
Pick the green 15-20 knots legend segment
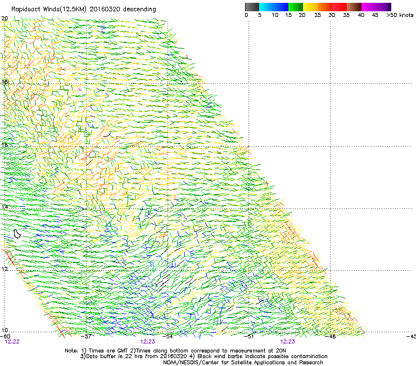pyautogui.click(x=296, y=7)
